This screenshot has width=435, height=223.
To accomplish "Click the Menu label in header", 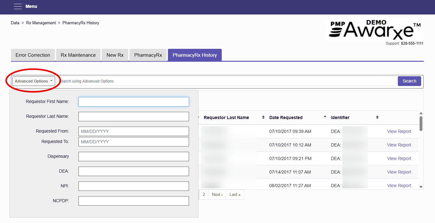I will (31, 6).
